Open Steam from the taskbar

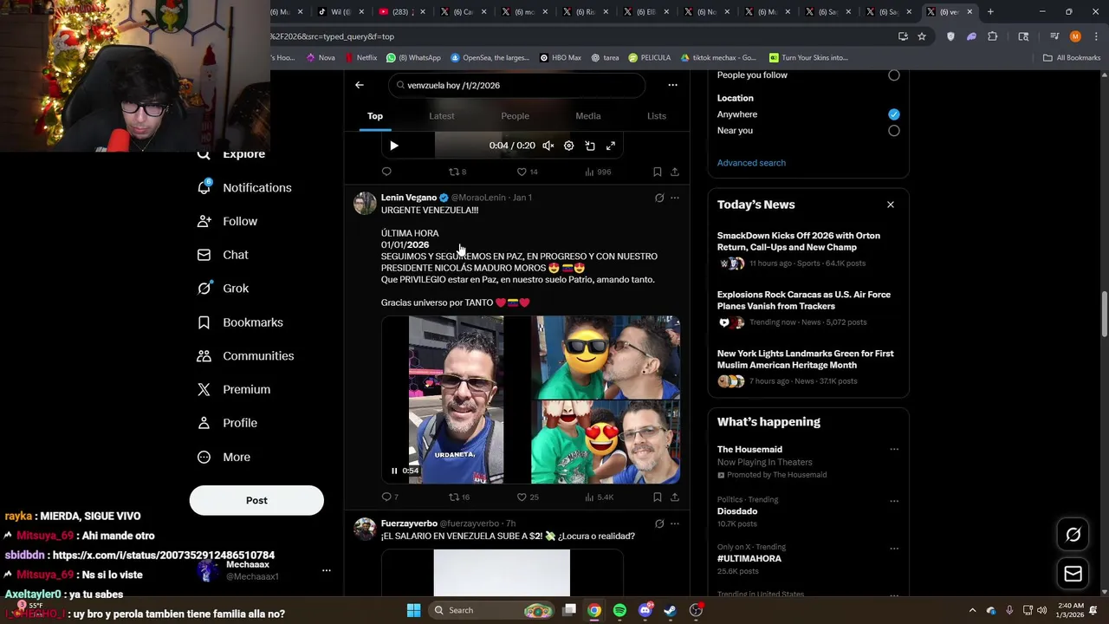coord(670,610)
